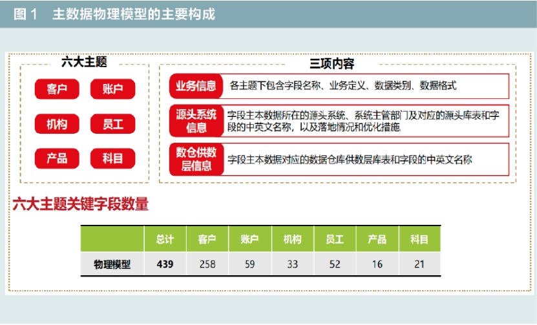Click the 源头系统信息 red label
This screenshot has height=325, width=537.
point(196,121)
